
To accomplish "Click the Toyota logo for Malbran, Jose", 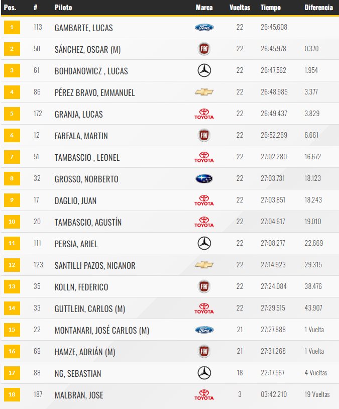I will [204, 394].
